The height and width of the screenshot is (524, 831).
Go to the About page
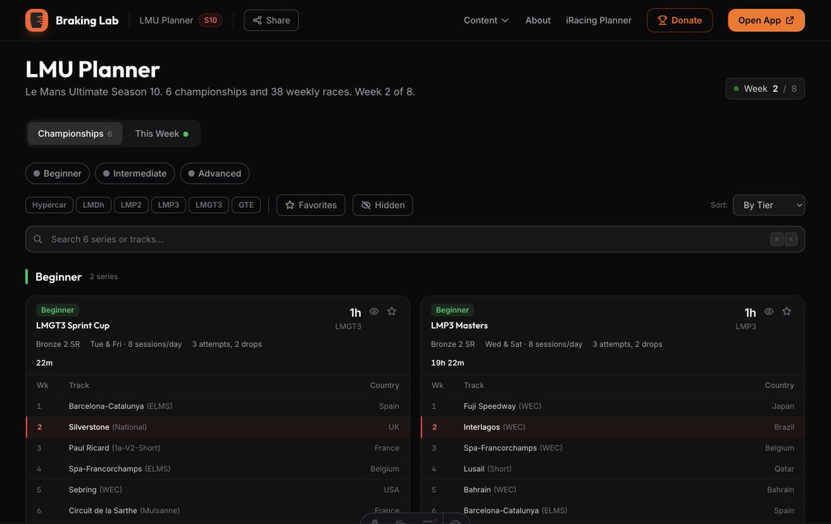click(x=538, y=20)
